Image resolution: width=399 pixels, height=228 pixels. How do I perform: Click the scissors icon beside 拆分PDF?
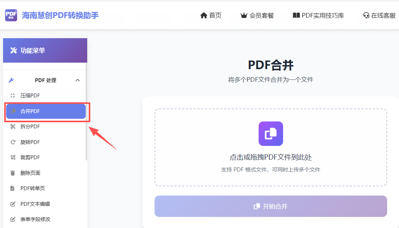[x=13, y=126]
